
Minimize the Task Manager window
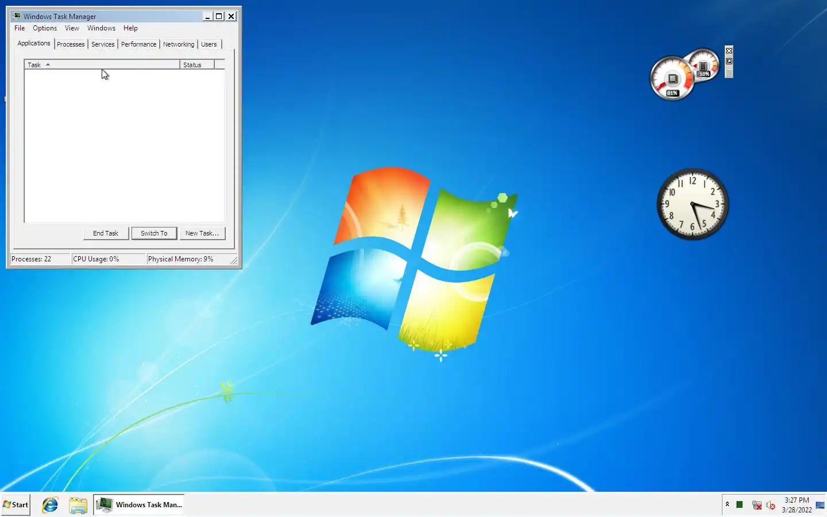[207, 16]
